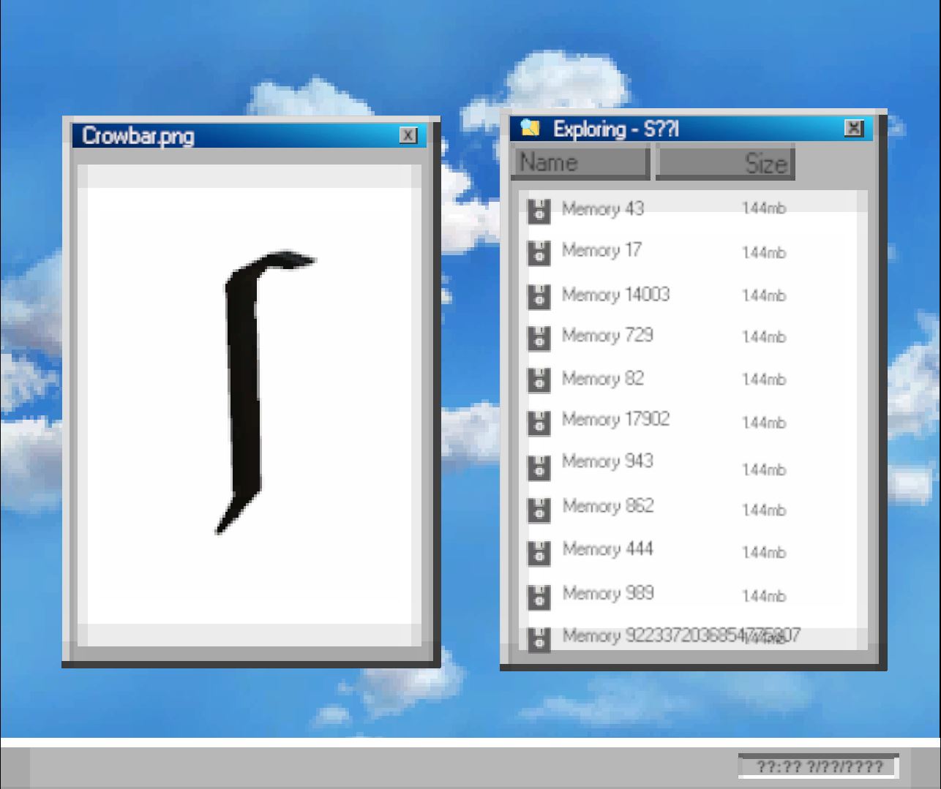Select the file named Memory 862
The height and width of the screenshot is (789, 941).
pos(608,506)
